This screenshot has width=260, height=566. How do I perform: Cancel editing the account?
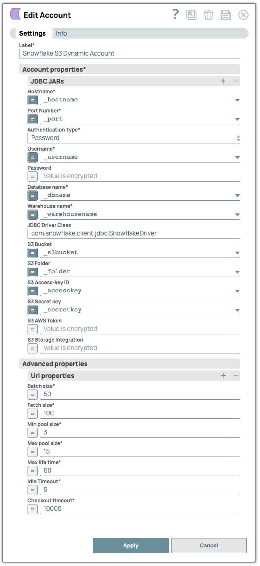point(209,546)
